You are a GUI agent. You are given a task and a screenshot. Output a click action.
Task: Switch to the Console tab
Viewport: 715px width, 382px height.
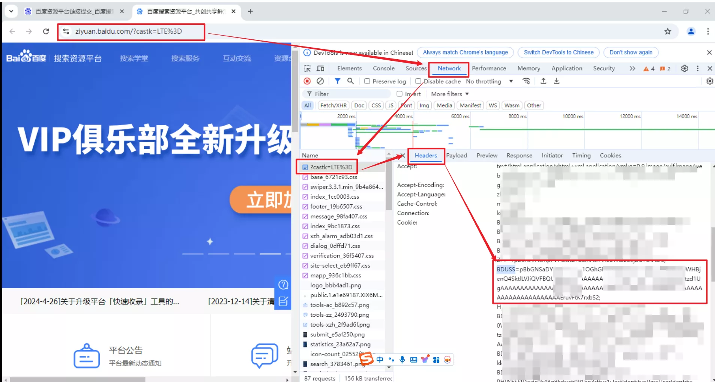point(383,68)
